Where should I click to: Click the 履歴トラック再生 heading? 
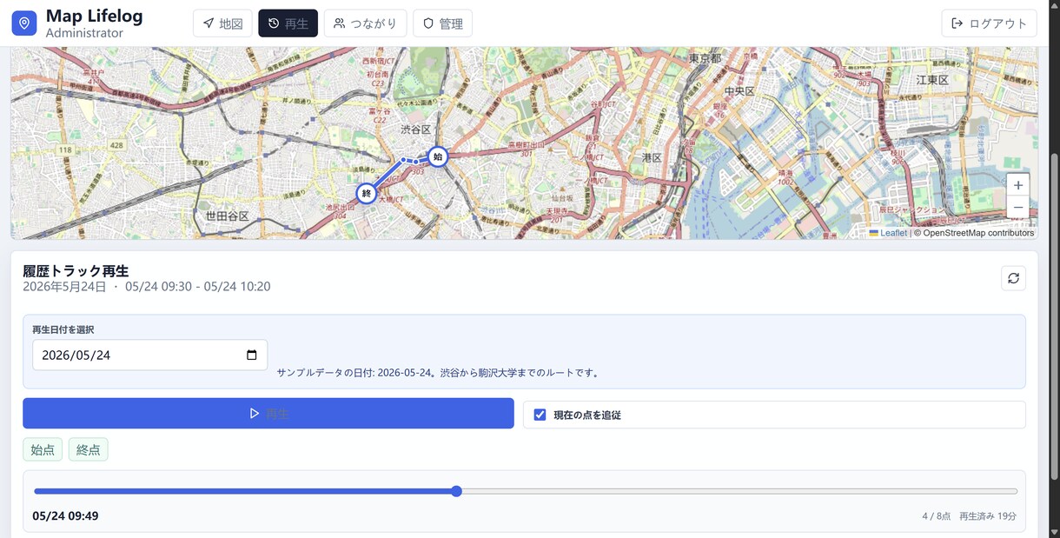tap(76, 271)
